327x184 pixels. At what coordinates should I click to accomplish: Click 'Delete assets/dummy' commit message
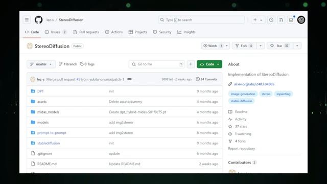(x=125, y=102)
